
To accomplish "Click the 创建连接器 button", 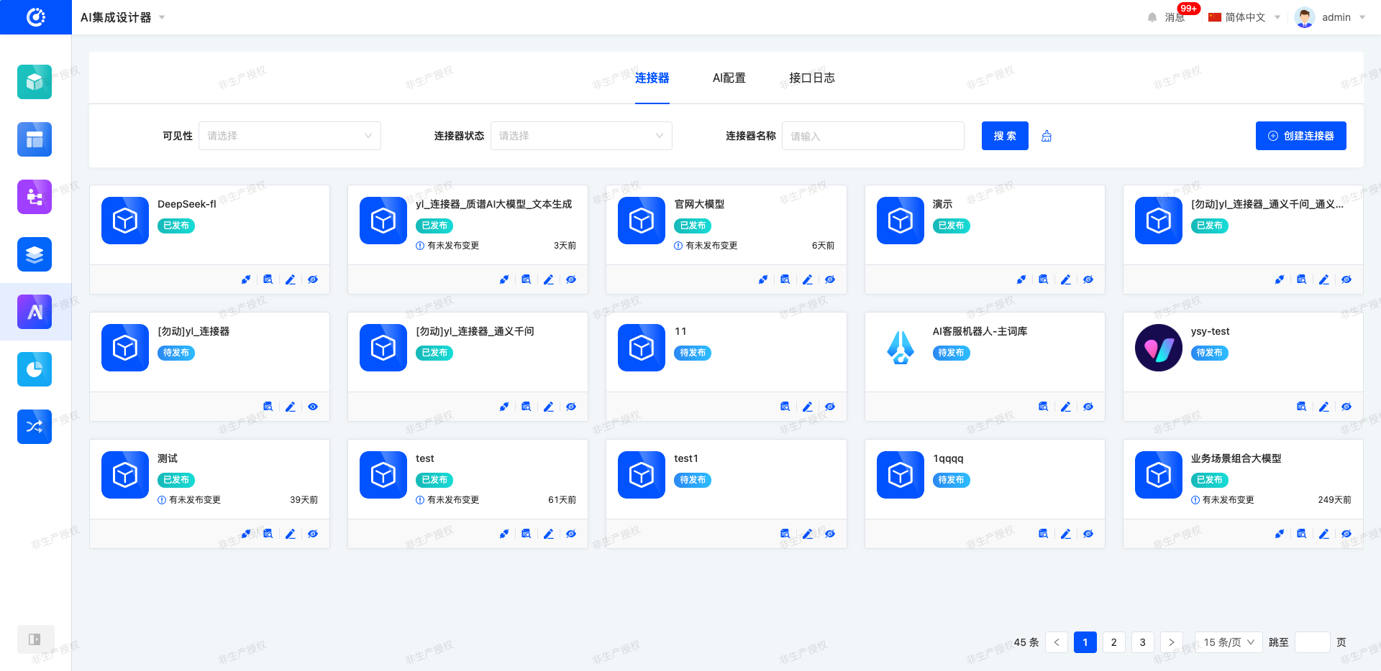I will click(x=1300, y=136).
